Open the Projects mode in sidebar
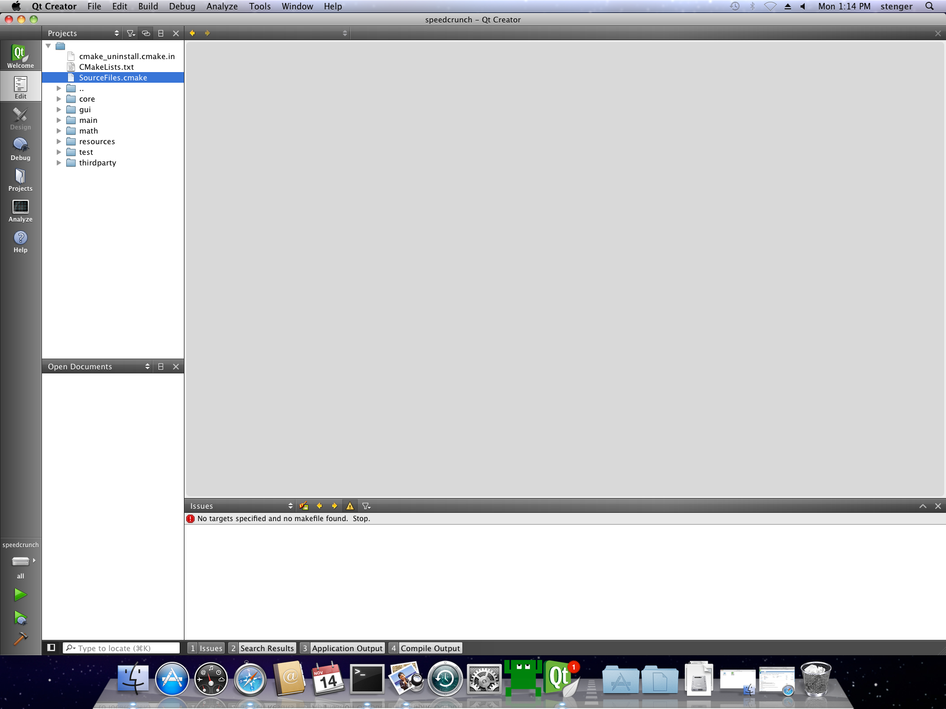 20,179
